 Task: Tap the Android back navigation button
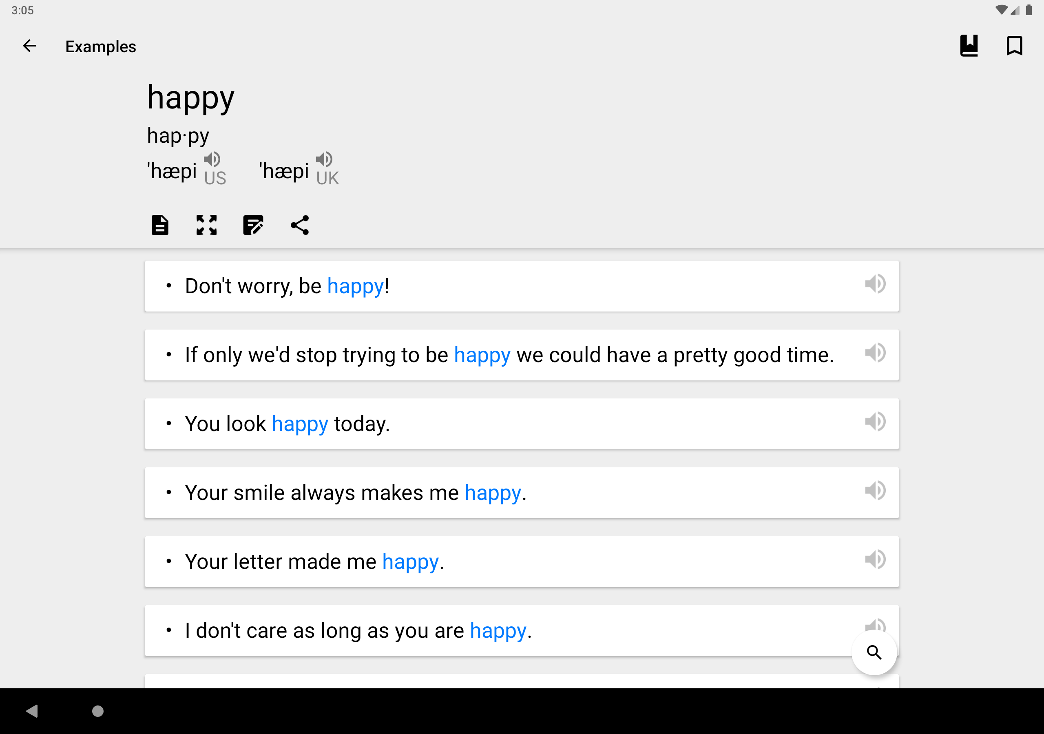(32, 711)
